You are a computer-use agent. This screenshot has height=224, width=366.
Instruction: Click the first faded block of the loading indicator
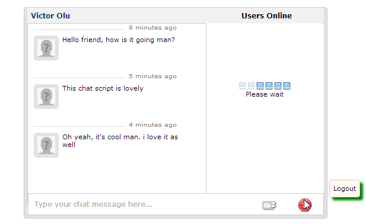coord(242,86)
